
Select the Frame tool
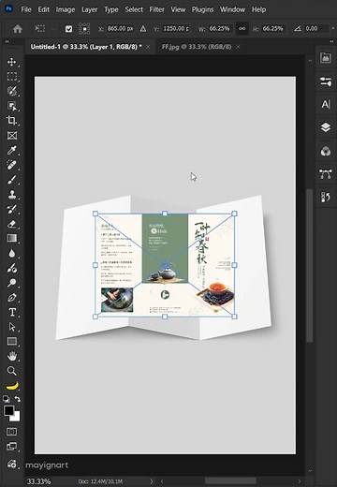pyautogui.click(x=12, y=135)
